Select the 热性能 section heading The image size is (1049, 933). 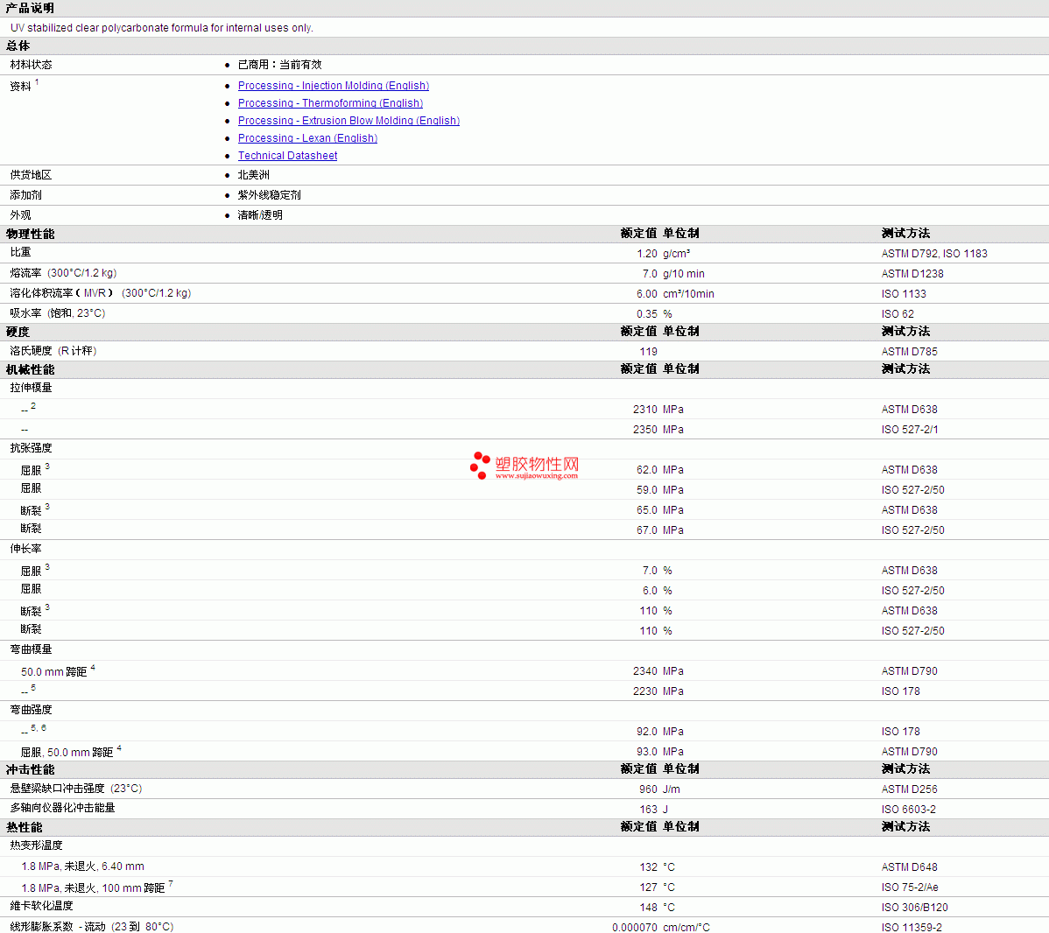coord(24,827)
